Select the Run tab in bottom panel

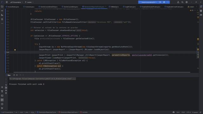8,75
